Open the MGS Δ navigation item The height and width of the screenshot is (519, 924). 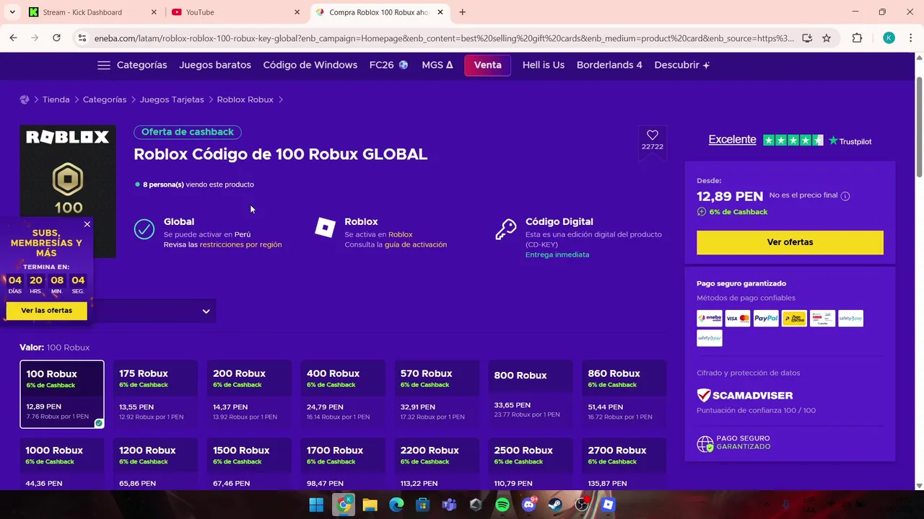(437, 65)
